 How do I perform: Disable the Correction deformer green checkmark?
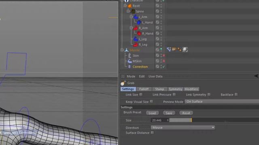click(163, 66)
